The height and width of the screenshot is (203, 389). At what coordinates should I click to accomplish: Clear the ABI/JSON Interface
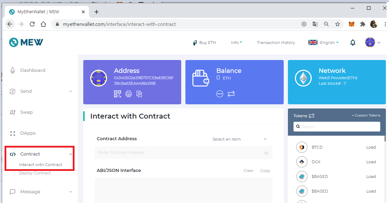(249, 171)
